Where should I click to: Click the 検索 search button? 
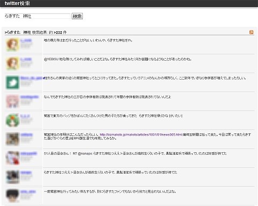(77, 16)
